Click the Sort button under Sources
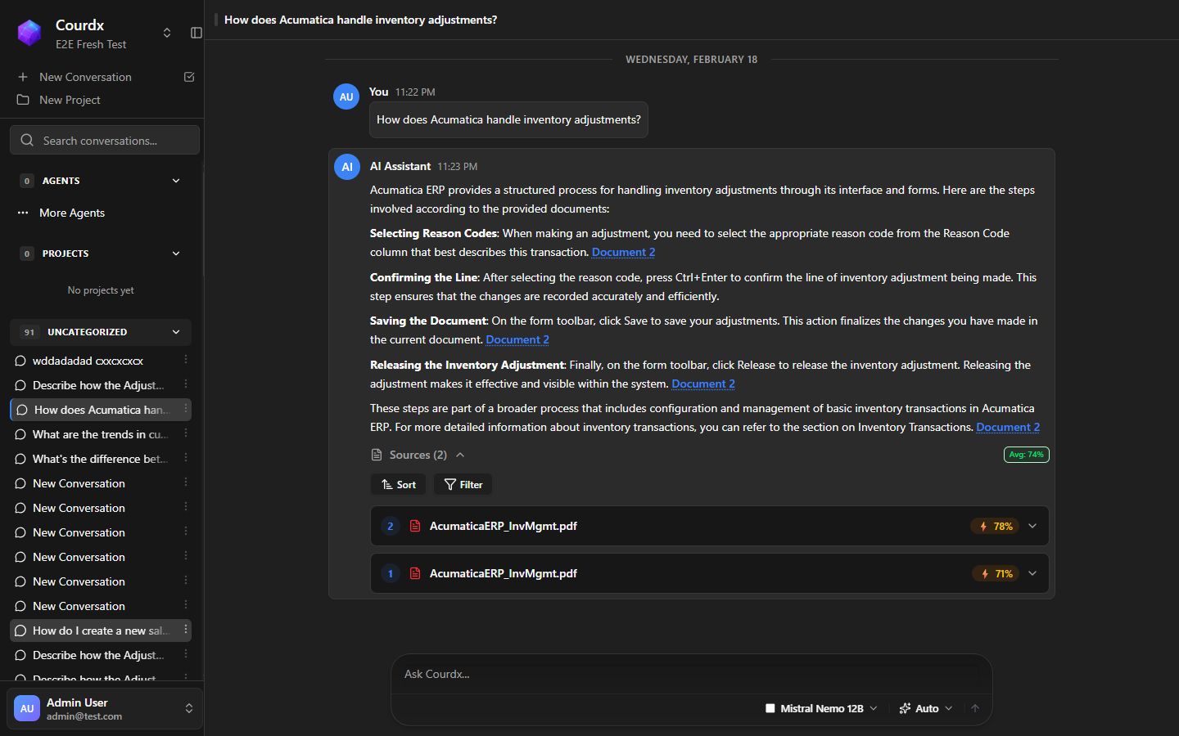 pos(398,484)
